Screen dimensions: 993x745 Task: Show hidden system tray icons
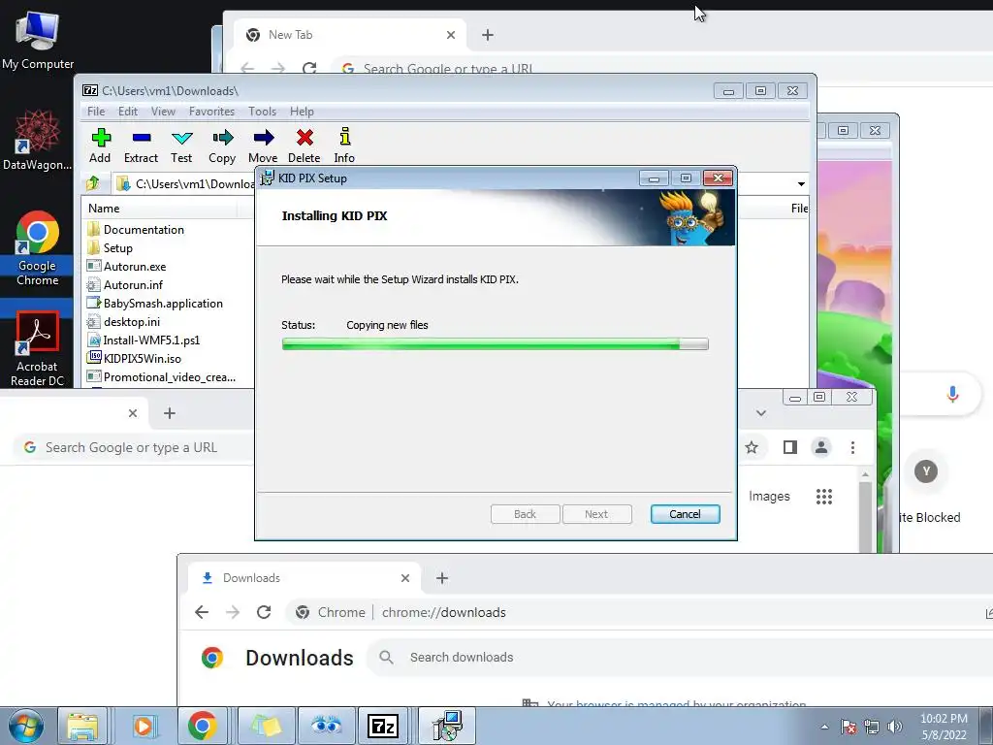[824, 727]
